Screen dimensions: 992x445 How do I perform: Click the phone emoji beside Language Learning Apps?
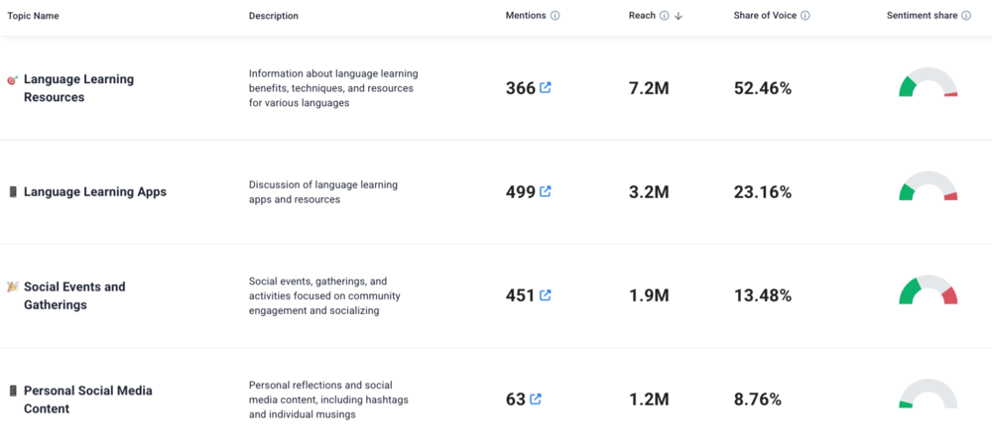coord(13,191)
